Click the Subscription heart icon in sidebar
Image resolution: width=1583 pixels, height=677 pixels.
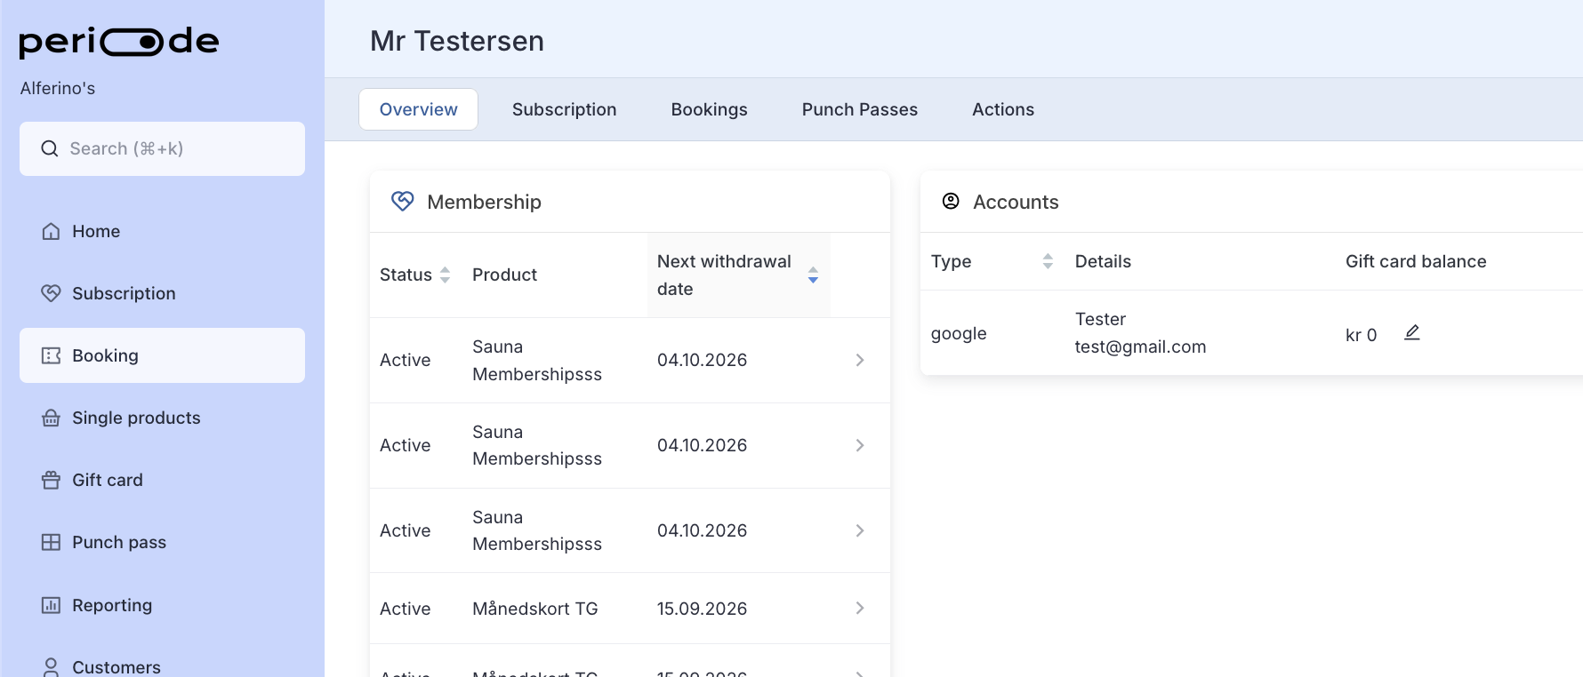(51, 293)
